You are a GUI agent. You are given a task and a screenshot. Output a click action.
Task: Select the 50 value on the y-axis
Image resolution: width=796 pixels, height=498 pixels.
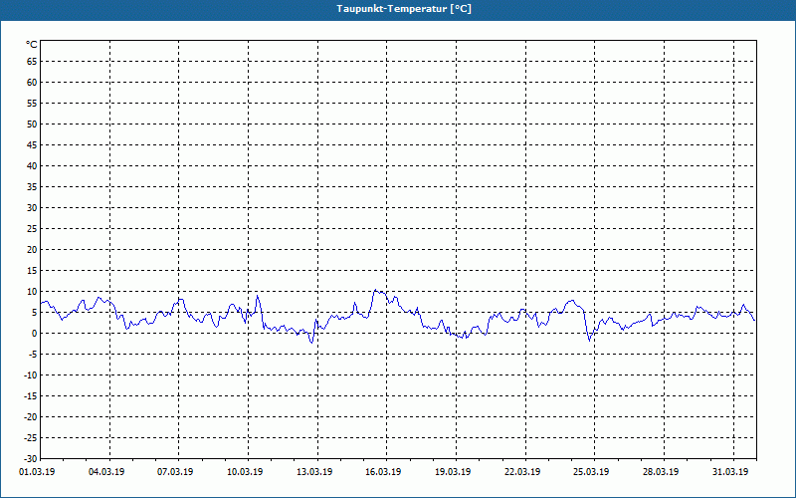pyautogui.click(x=32, y=124)
